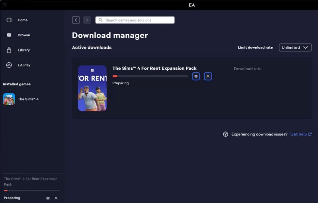Click the main download progress bar
The width and height of the screenshot is (318, 203).
[x=150, y=76]
